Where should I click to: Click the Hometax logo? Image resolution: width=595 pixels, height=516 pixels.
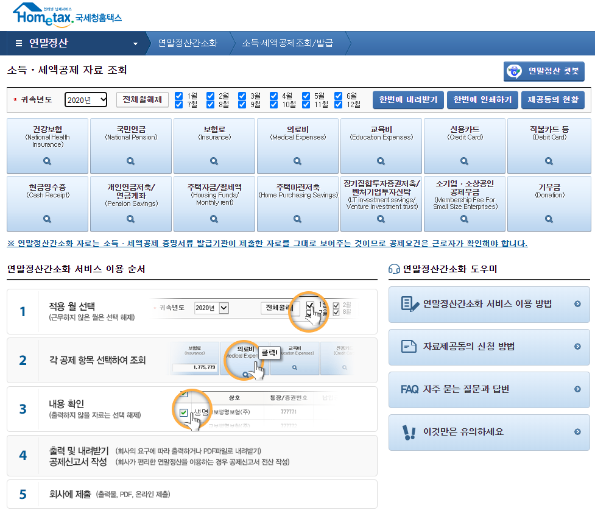[x=67, y=15]
